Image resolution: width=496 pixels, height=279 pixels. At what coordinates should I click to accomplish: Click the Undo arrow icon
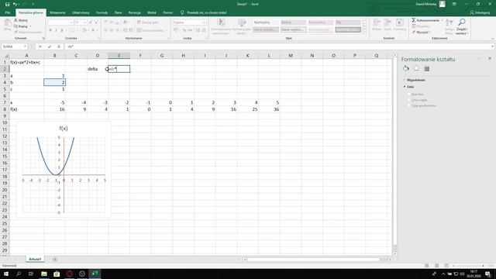pos(15,5)
